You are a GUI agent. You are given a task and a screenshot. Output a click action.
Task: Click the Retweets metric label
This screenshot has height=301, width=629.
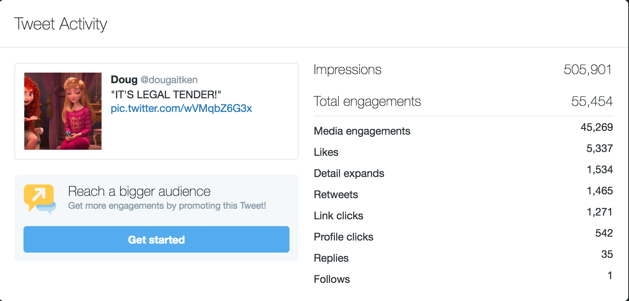point(336,194)
